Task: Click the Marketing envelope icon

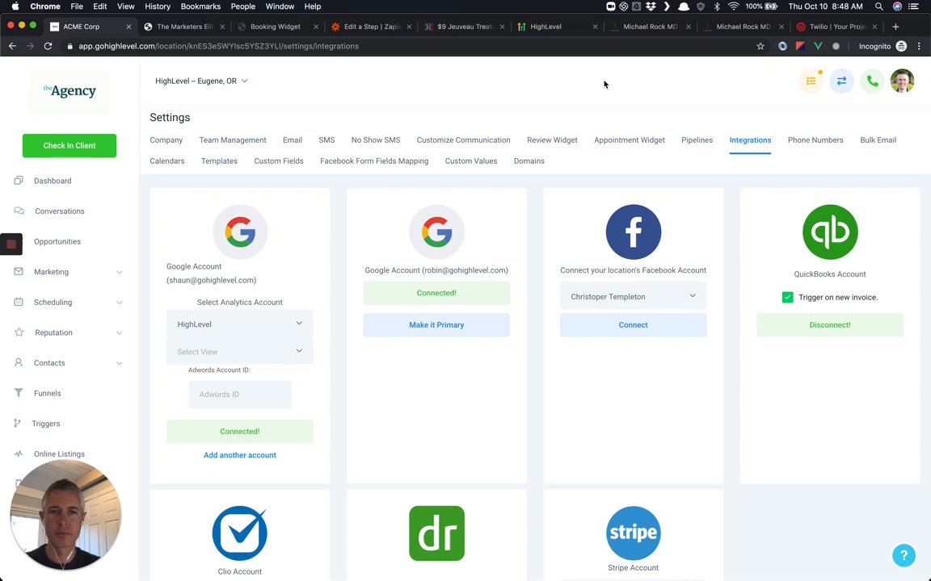Action: (x=19, y=271)
